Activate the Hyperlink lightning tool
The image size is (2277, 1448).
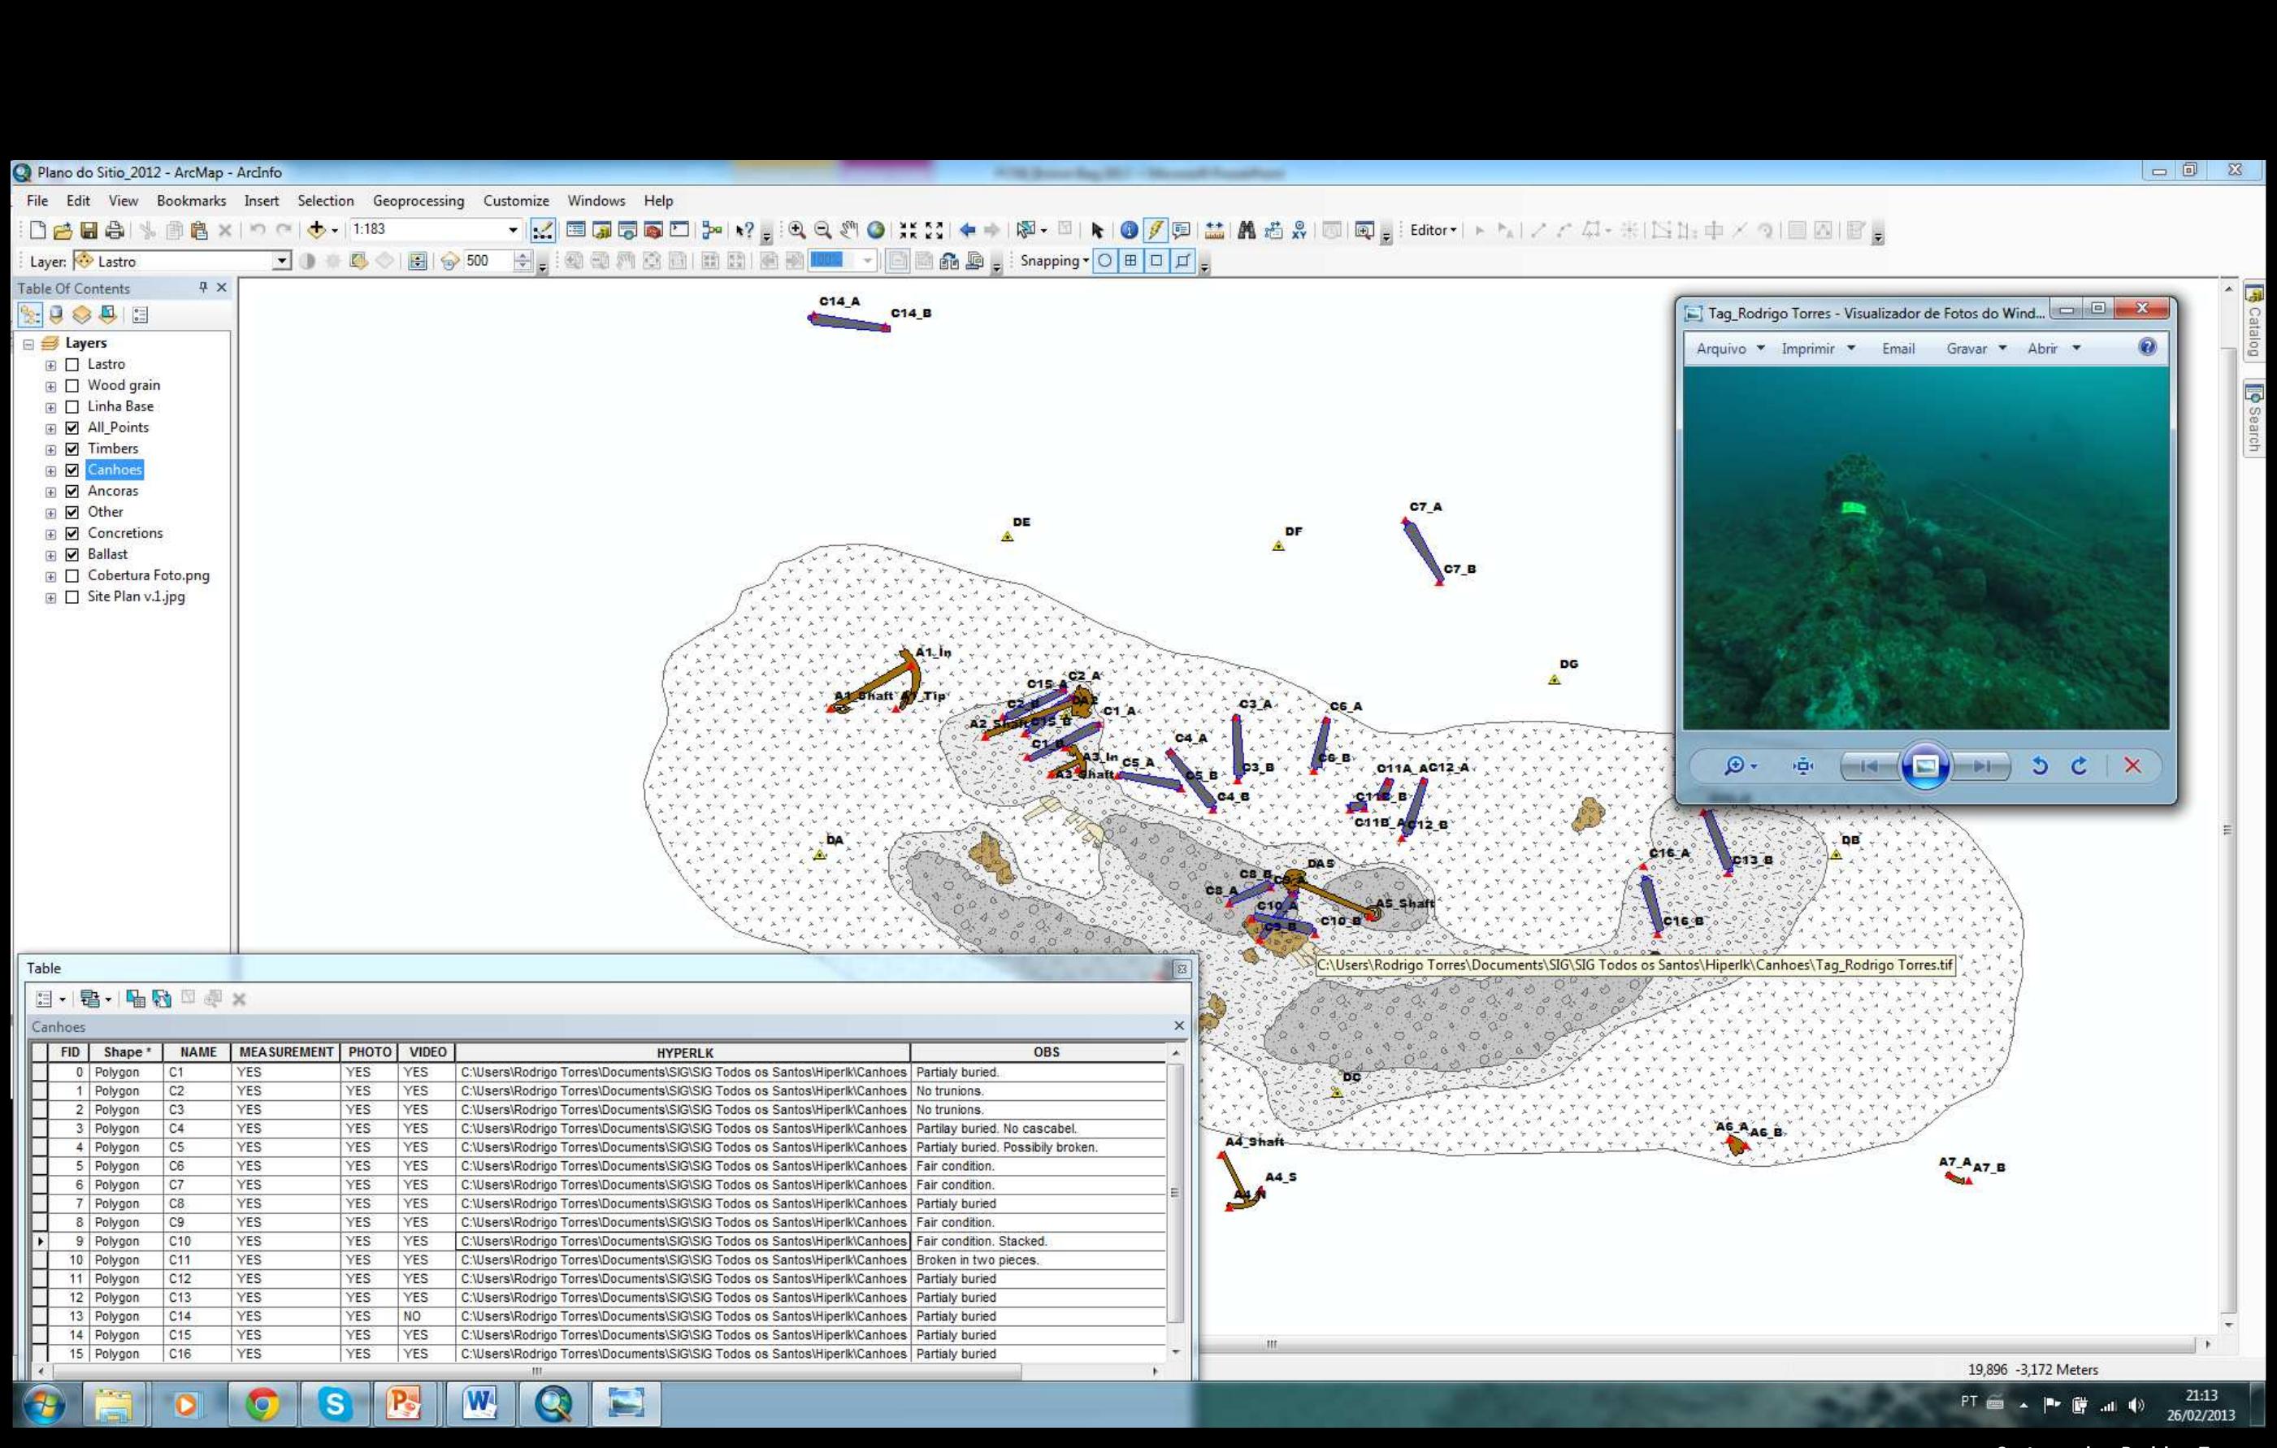coord(1155,230)
